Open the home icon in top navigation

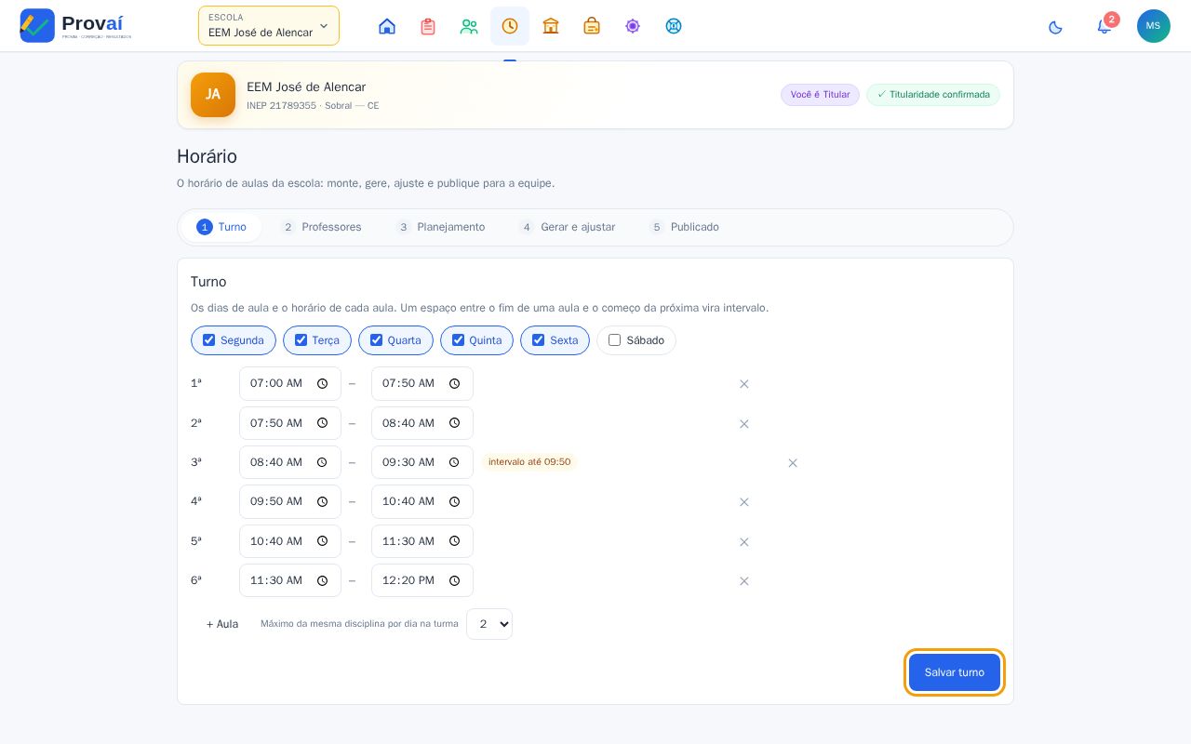coord(387,26)
